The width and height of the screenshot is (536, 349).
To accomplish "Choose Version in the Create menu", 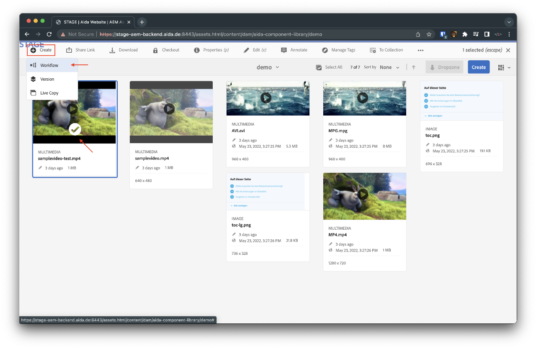I will pos(46,79).
